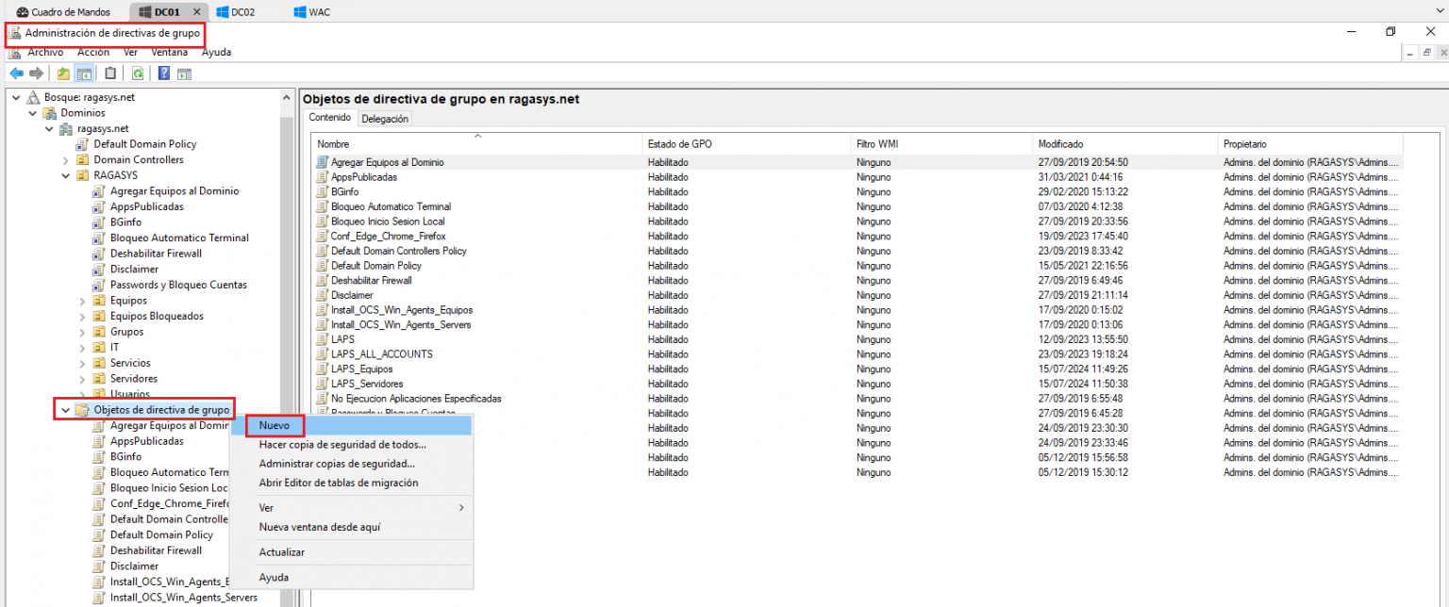Click the Back arrow in the toolbar
This screenshot has height=607, width=1449.
click(x=16, y=74)
